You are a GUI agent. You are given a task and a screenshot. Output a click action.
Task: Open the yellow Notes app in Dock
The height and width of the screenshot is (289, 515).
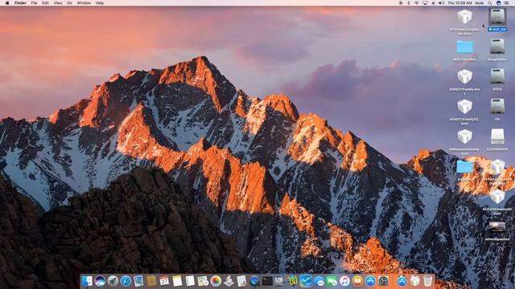[177, 281]
